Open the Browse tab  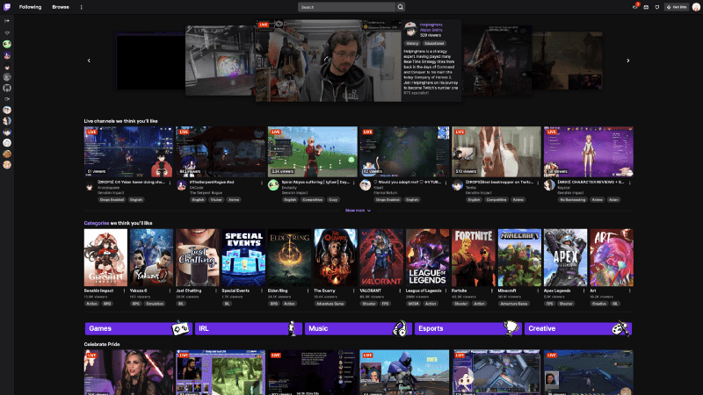pos(61,7)
